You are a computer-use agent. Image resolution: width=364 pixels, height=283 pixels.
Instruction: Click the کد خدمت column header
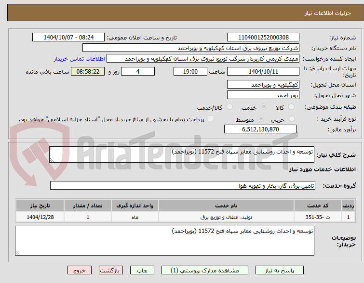pyautogui.click(x=318, y=206)
